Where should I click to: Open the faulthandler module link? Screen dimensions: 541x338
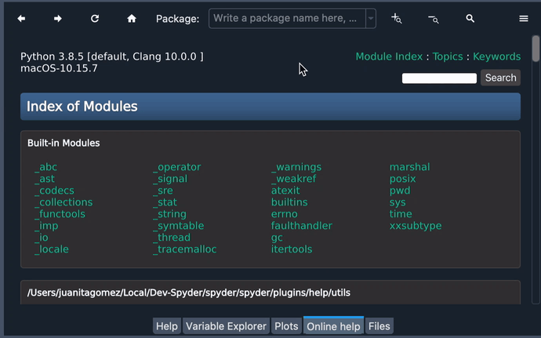[x=302, y=226]
